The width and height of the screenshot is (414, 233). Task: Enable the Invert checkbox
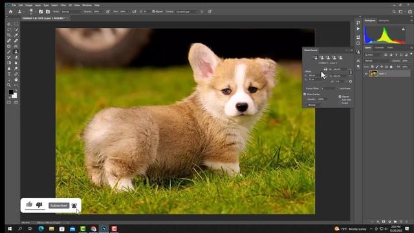pyautogui.click(x=340, y=103)
